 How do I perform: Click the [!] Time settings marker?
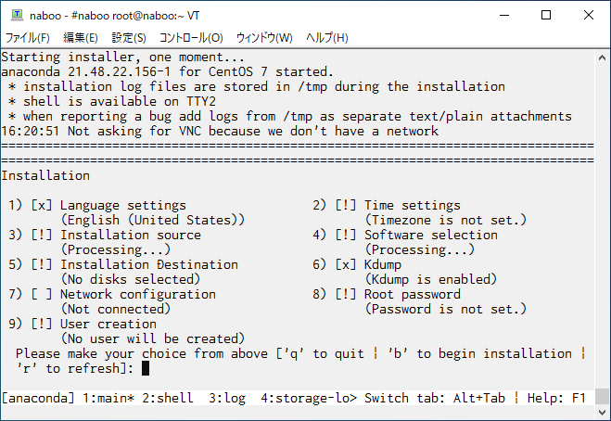point(346,206)
